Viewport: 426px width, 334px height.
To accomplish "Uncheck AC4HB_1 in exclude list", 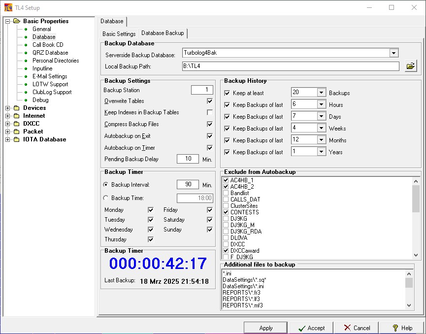I will pos(226,180).
